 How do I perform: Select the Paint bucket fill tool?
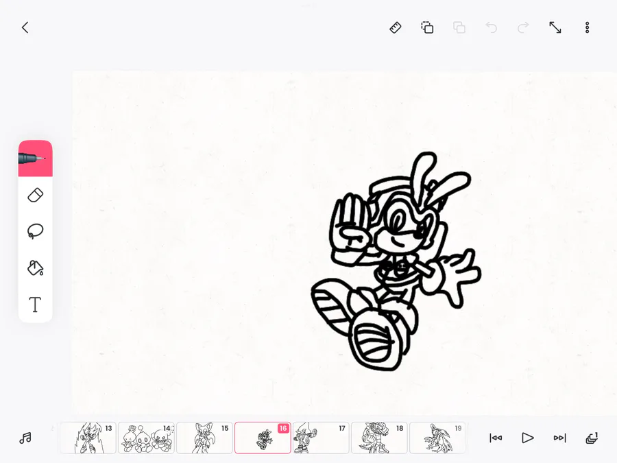(36, 268)
